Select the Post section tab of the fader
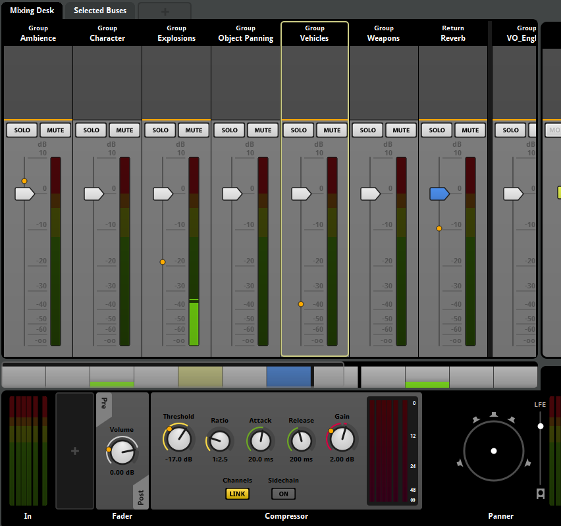This screenshot has width=561, height=526. (x=141, y=497)
